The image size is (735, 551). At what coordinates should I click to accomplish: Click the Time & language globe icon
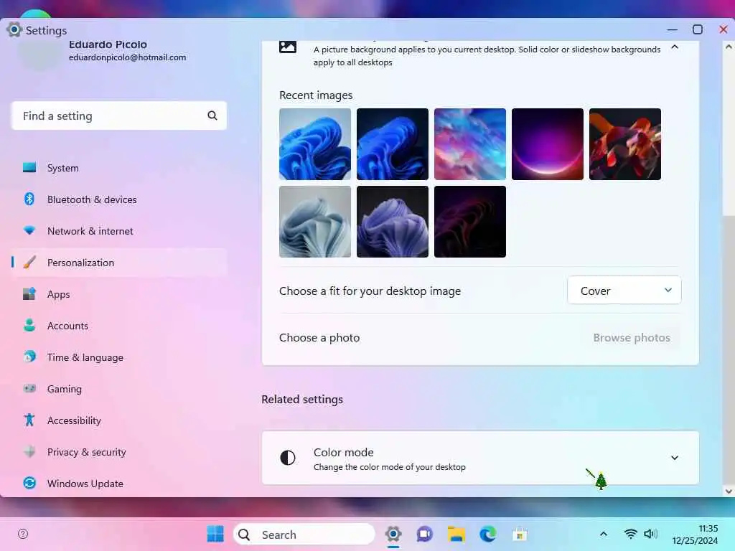click(29, 357)
